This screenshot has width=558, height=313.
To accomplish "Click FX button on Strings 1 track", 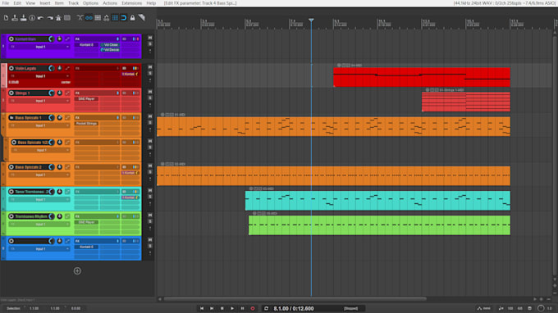I will 77,93.
